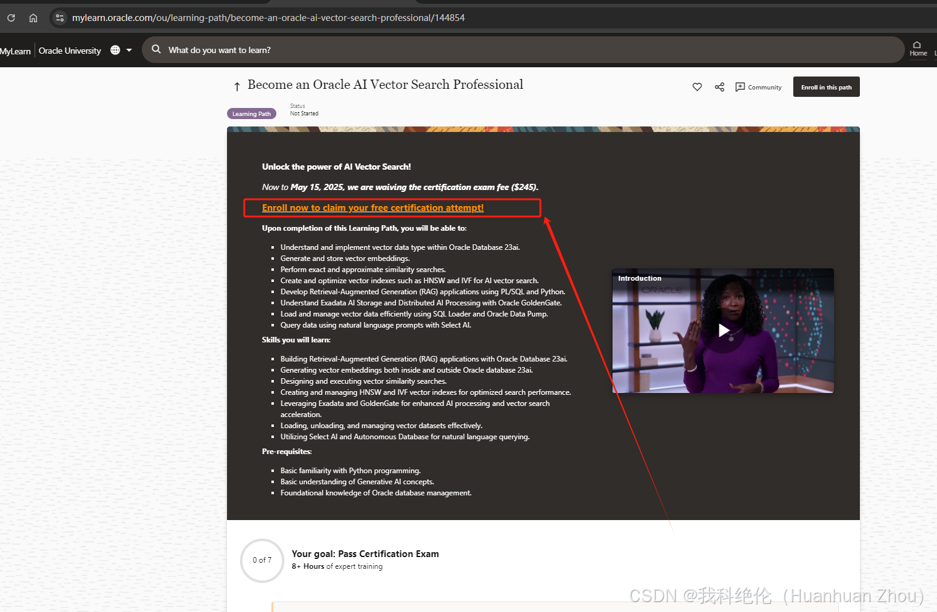Viewport: 937px width, 612px height.
Task: Click 'Foundational knowledge of Oracle database management.' bullet
Action: (376, 493)
